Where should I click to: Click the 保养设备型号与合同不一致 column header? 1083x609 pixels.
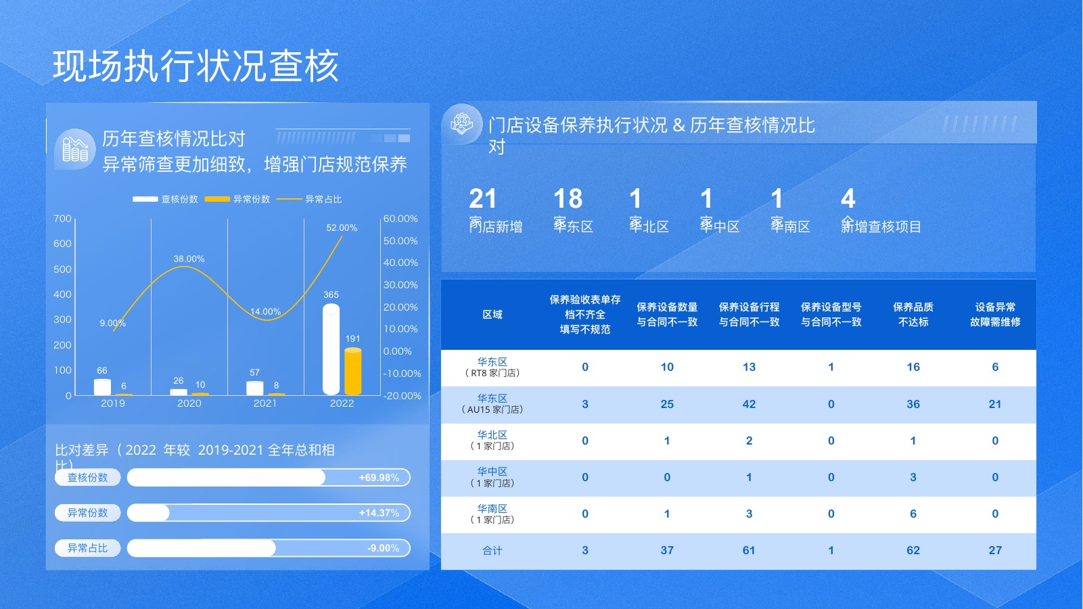tap(831, 315)
